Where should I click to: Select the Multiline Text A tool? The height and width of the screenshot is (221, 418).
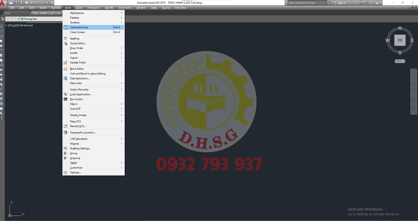tap(1, 113)
